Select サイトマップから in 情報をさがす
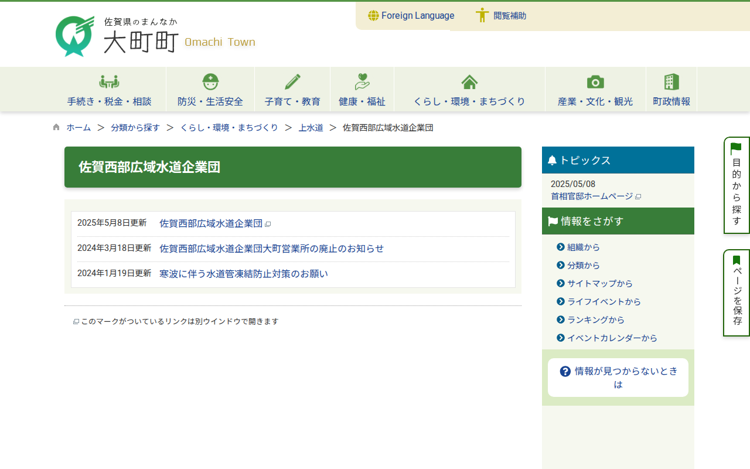Viewport: 750px width, 469px height. point(600,284)
